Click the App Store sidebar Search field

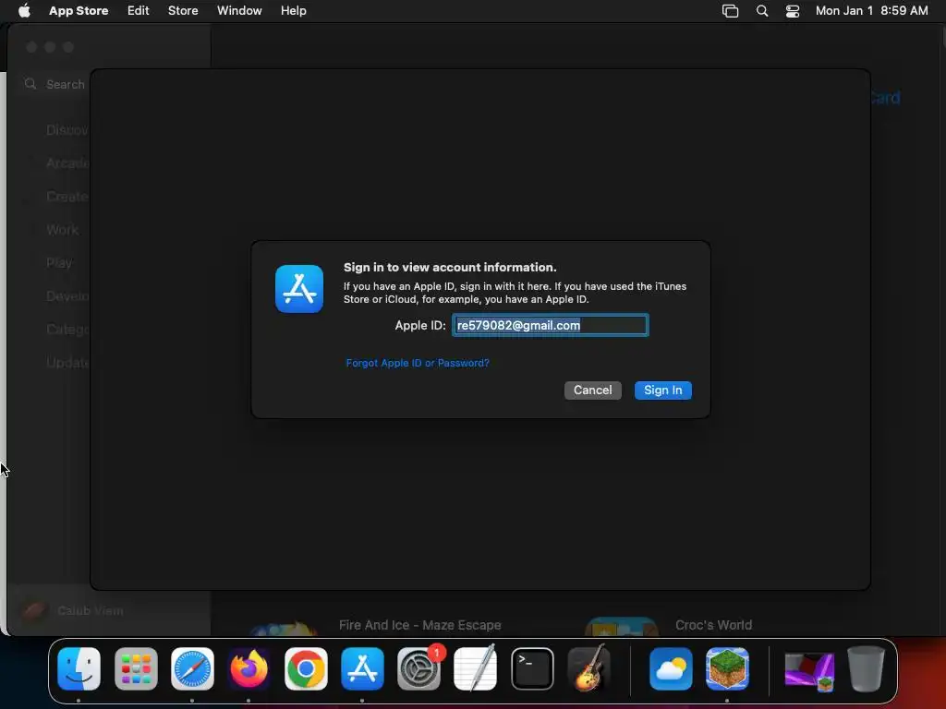[x=55, y=84]
